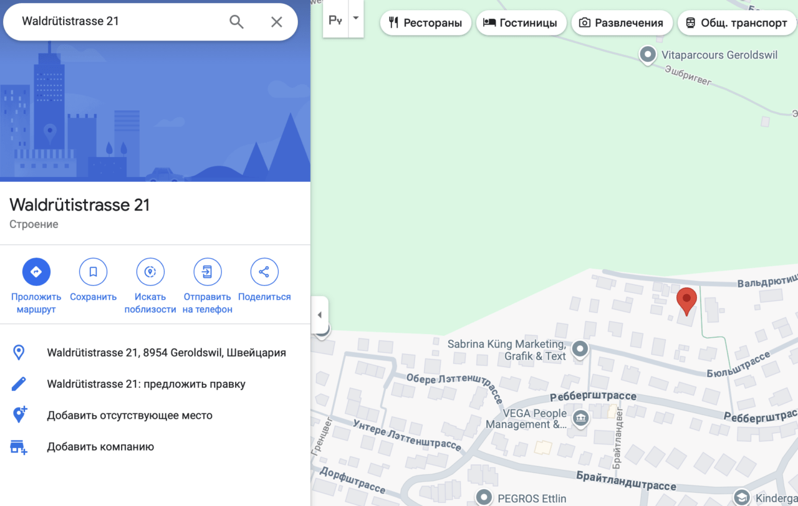Save the place with the bookmark icon
This screenshot has width=798, height=506.
(93, 272)
